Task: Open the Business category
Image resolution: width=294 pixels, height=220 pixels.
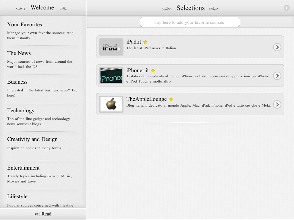Action: [x=43, y=89]
